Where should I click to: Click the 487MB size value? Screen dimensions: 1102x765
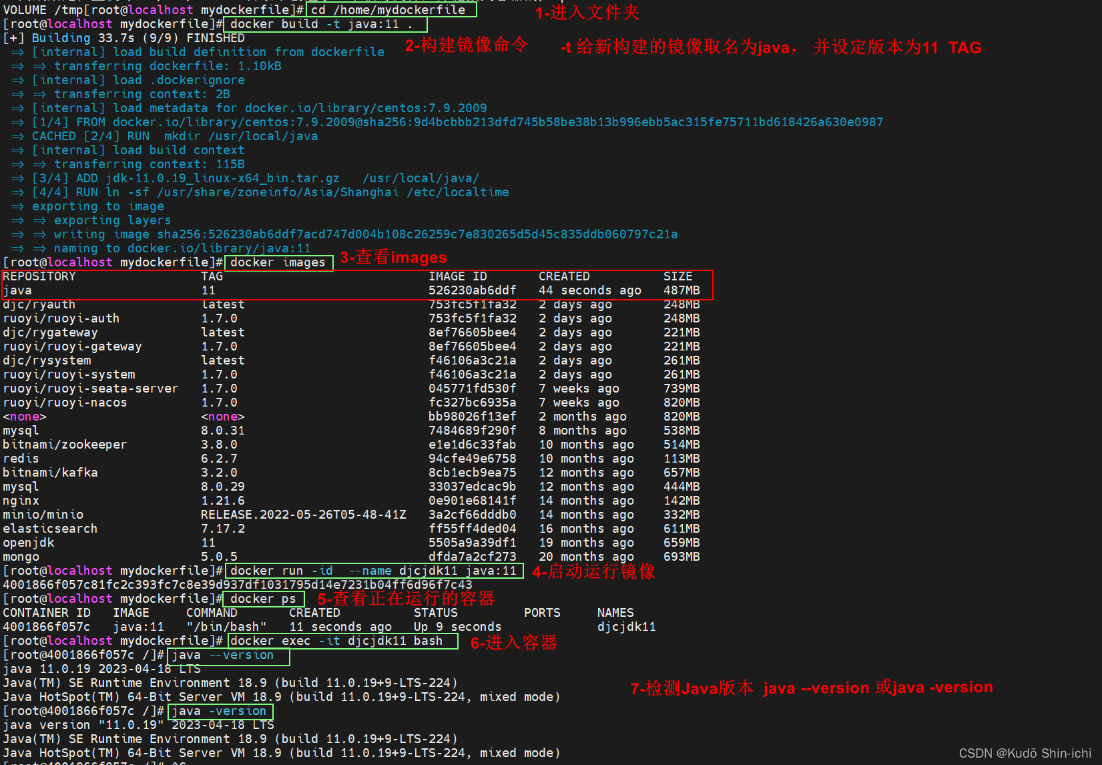(681, 290)
